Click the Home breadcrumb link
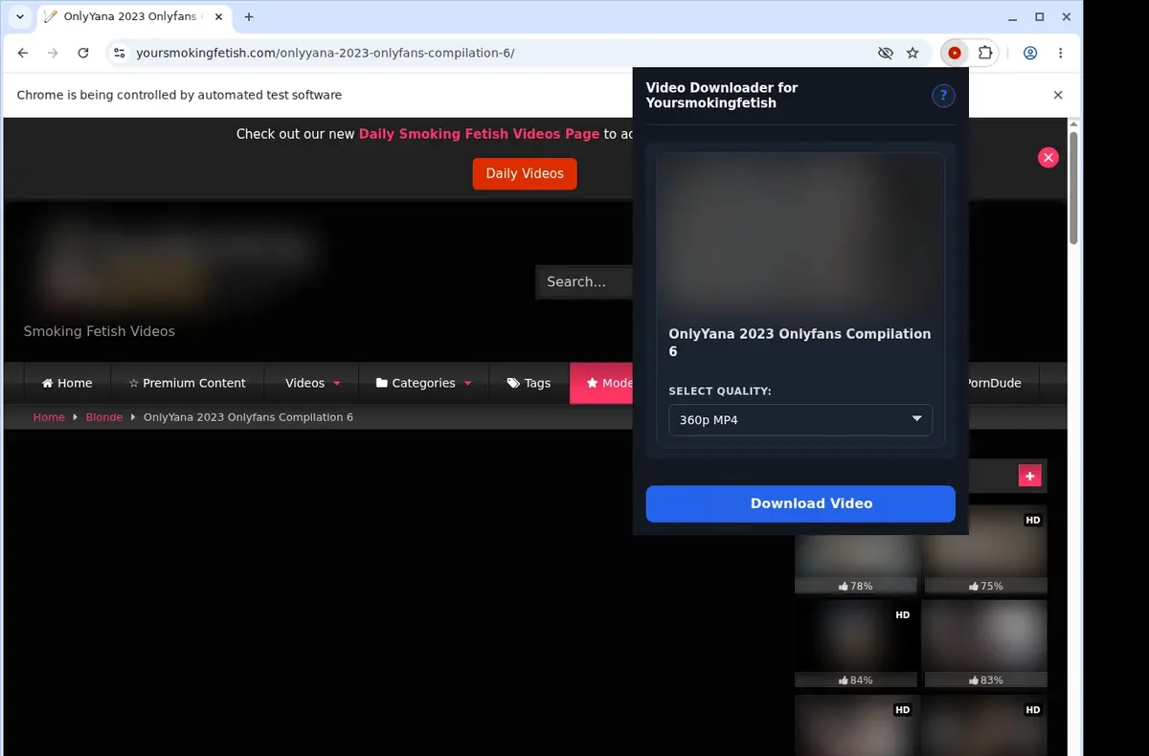The image size is (1149, 756). tap(49, 417)
